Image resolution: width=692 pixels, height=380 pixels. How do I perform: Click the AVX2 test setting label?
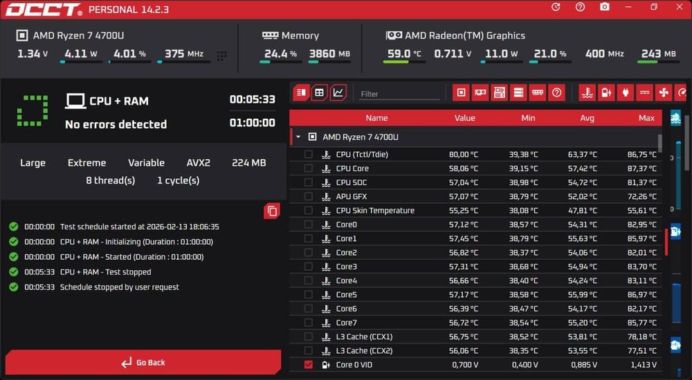click(x=198, y=162)
